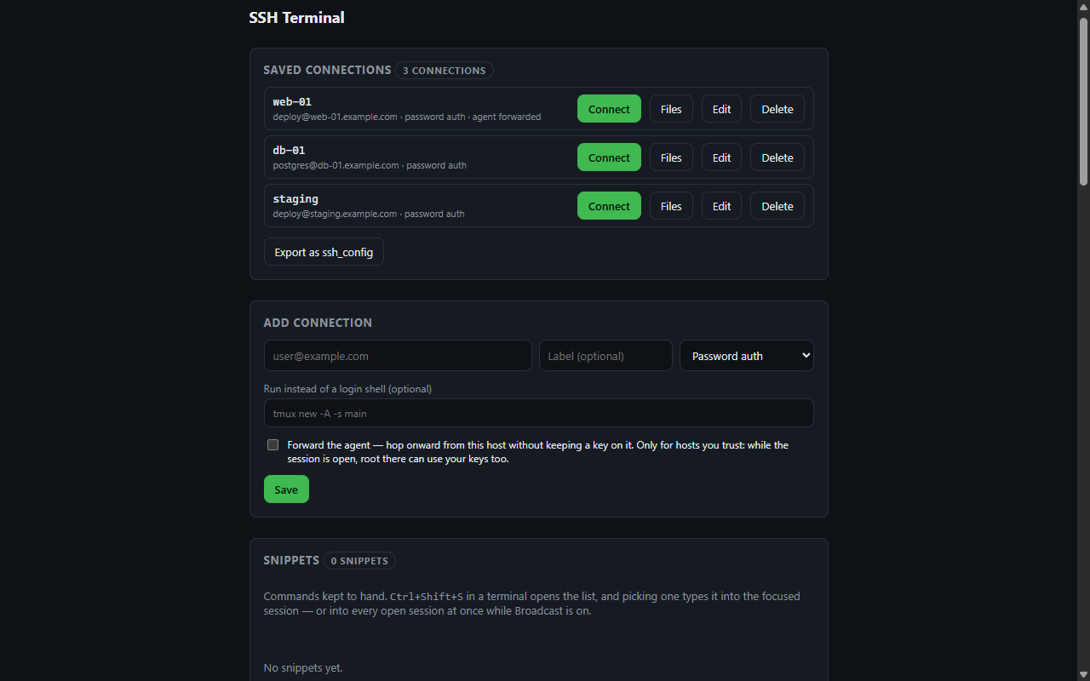Edit the web-01 connection
1090x681 pixels.
click(721, 109)
